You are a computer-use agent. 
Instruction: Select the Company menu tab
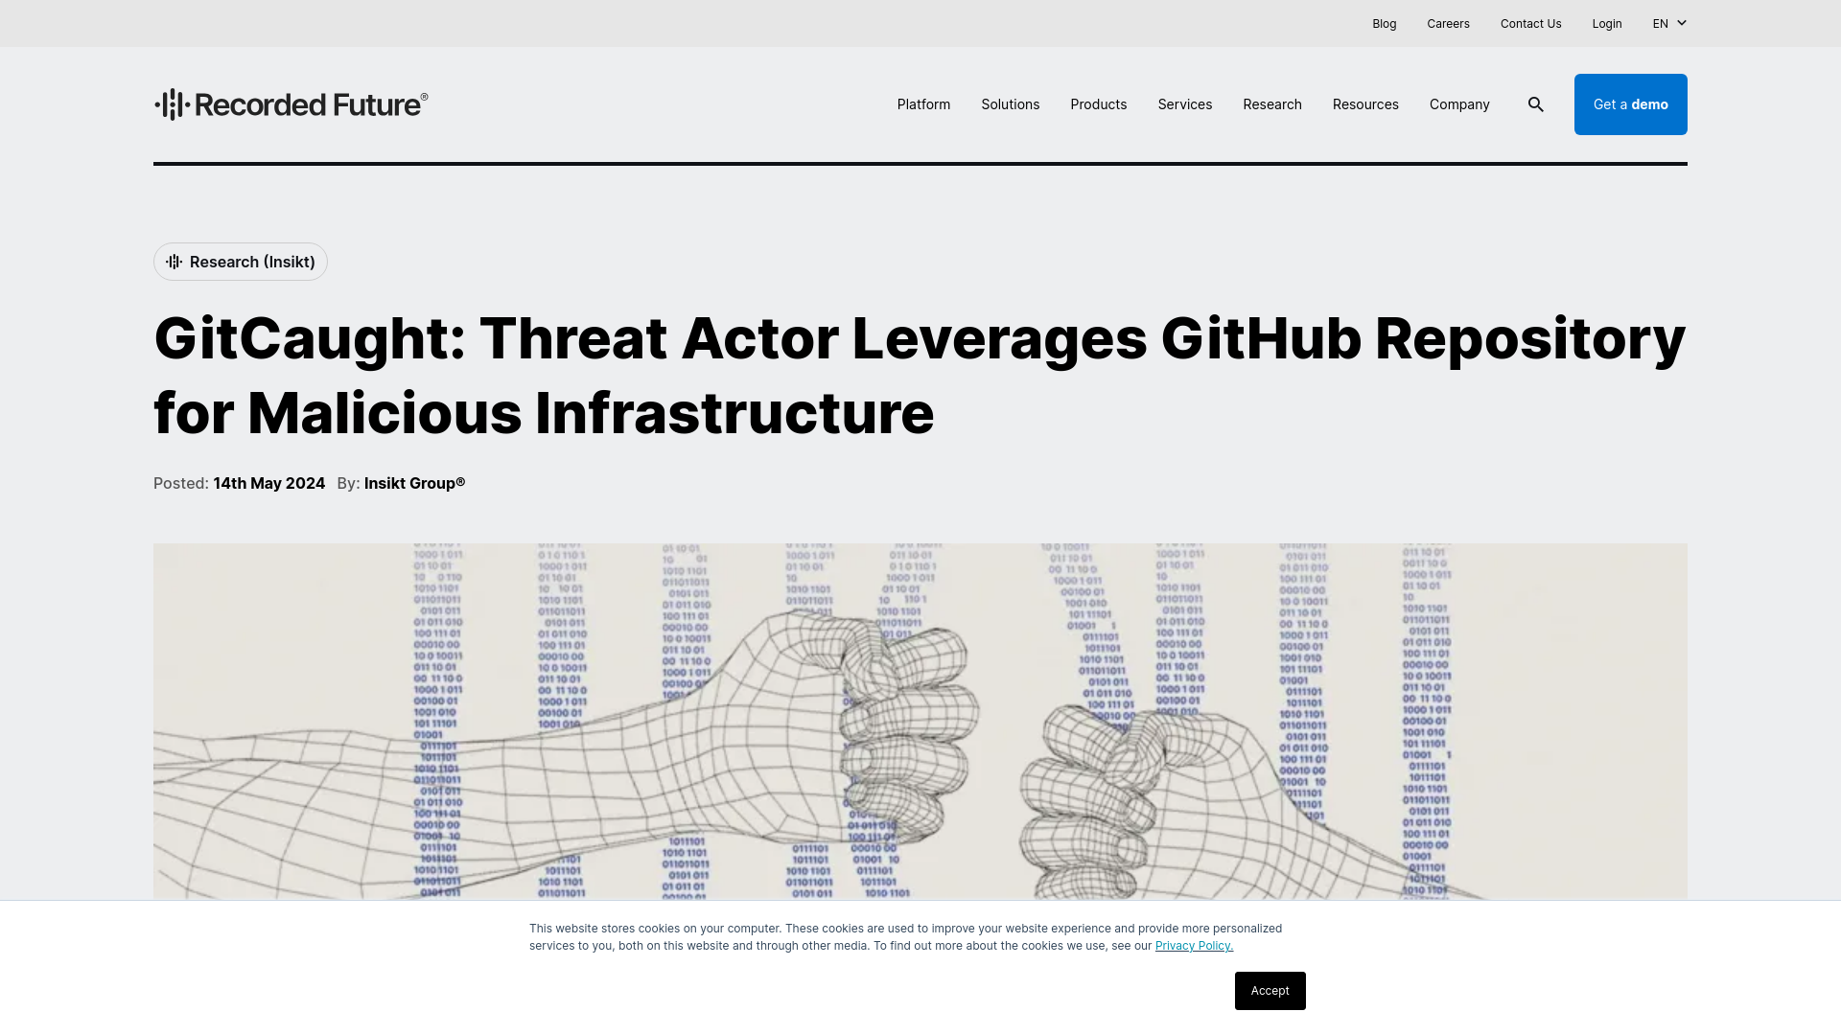(1459, 103)
